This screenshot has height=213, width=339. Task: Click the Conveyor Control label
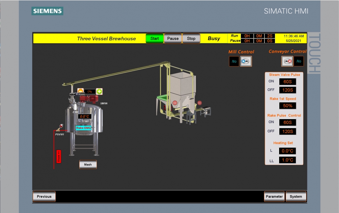click(x=288, y=51)
